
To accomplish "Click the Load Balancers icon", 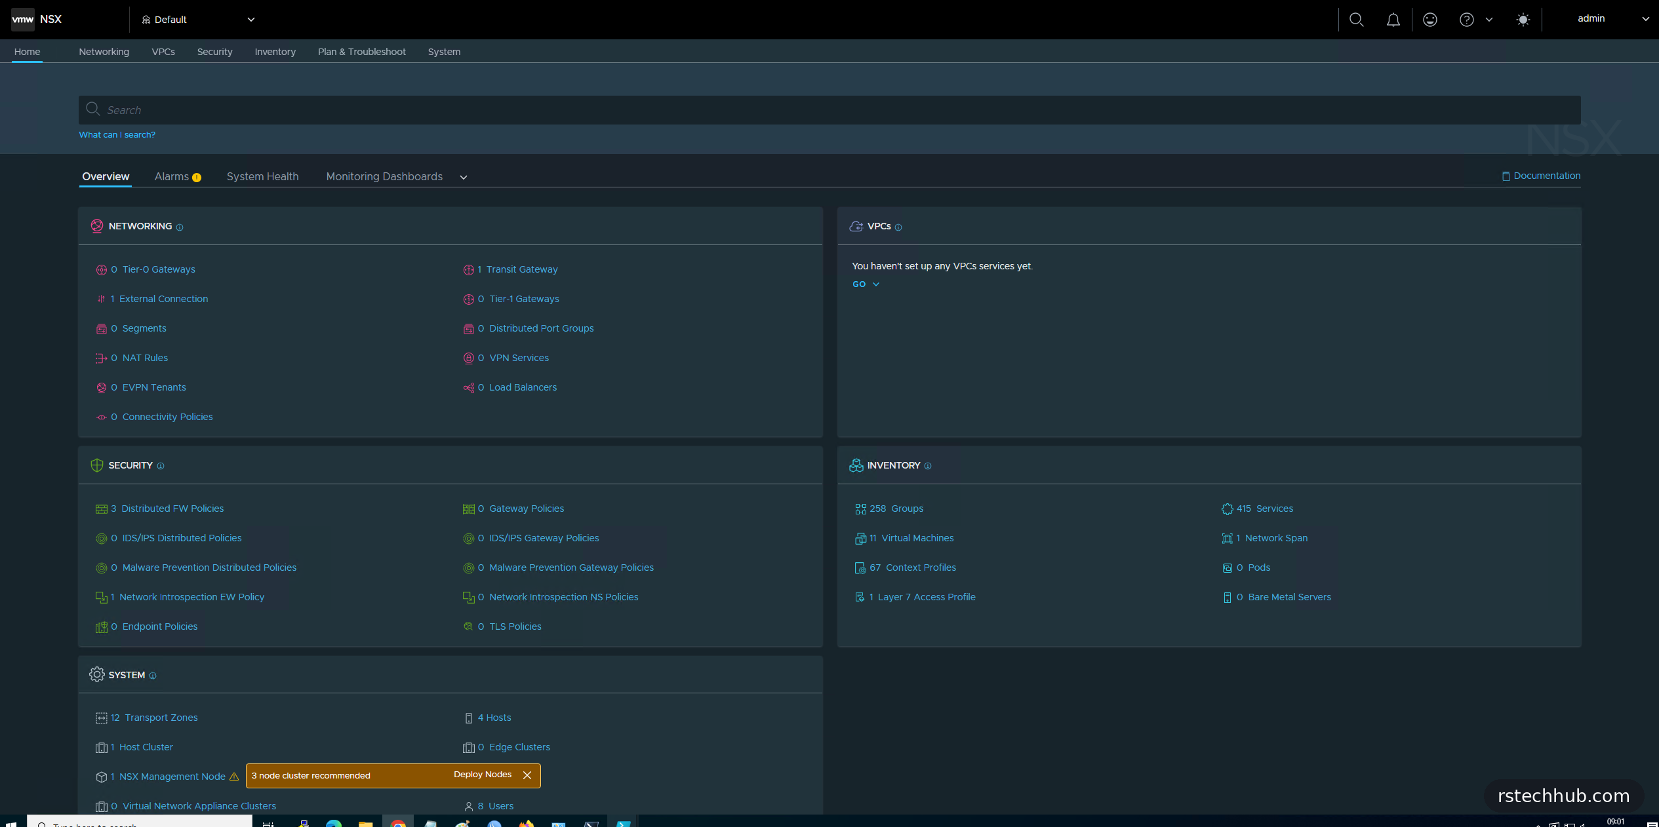I will [468, 388].
